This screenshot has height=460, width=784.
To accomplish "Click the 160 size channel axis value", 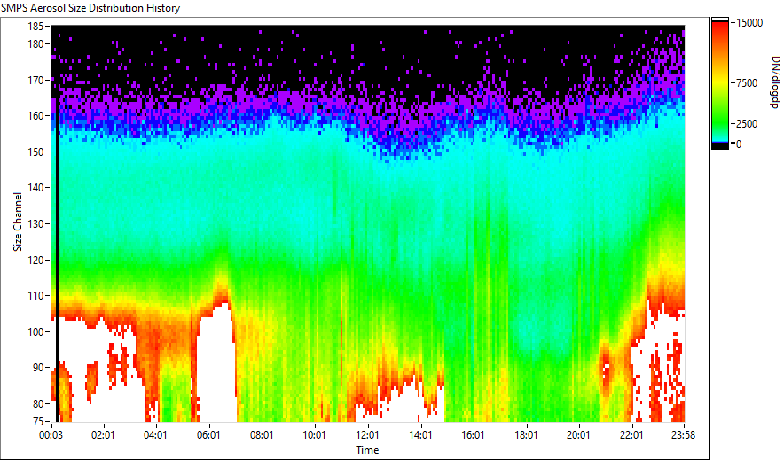I will pyautogui.click(x=35, y=116).
